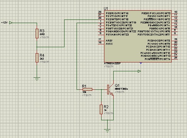Click the PC3/ADC3/PCINT11 pin label

click(x=158, y=50)
